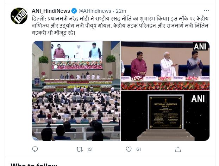Image resolution: width=219 pixels, height=166 pixels.
Task: Open the @AHindinews handle link
Action: click(x=95, y=11)
